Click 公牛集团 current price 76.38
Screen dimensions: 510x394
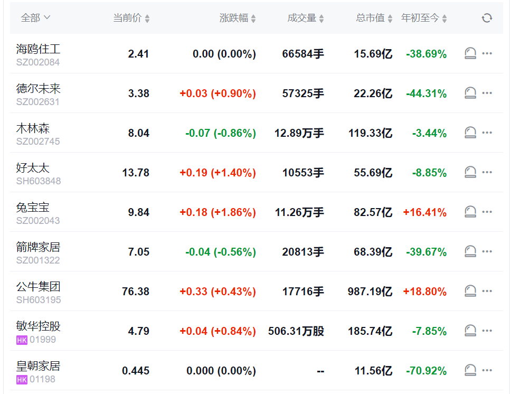point(135,292)
